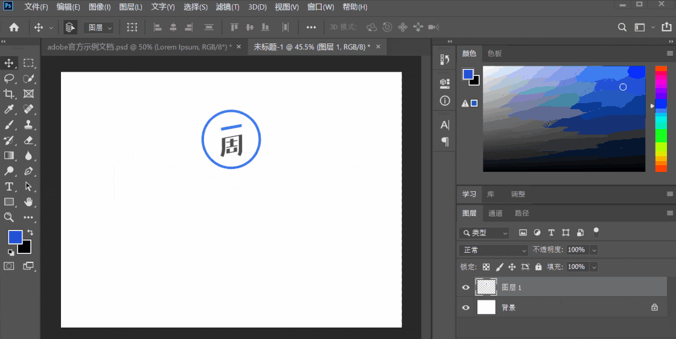
Task: Select the Path Selection tool
Action: point(28,186)
